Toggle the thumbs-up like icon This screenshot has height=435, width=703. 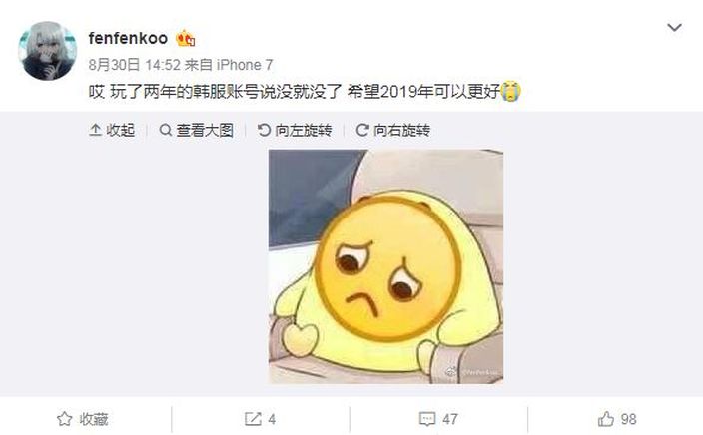(x=606, y=419)
